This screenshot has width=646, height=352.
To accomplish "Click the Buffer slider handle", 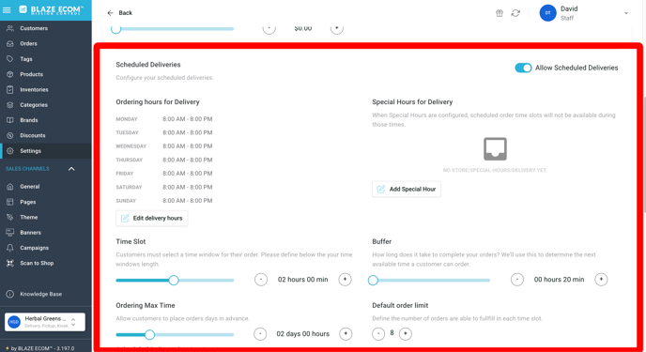I will [x=373, y=281].
